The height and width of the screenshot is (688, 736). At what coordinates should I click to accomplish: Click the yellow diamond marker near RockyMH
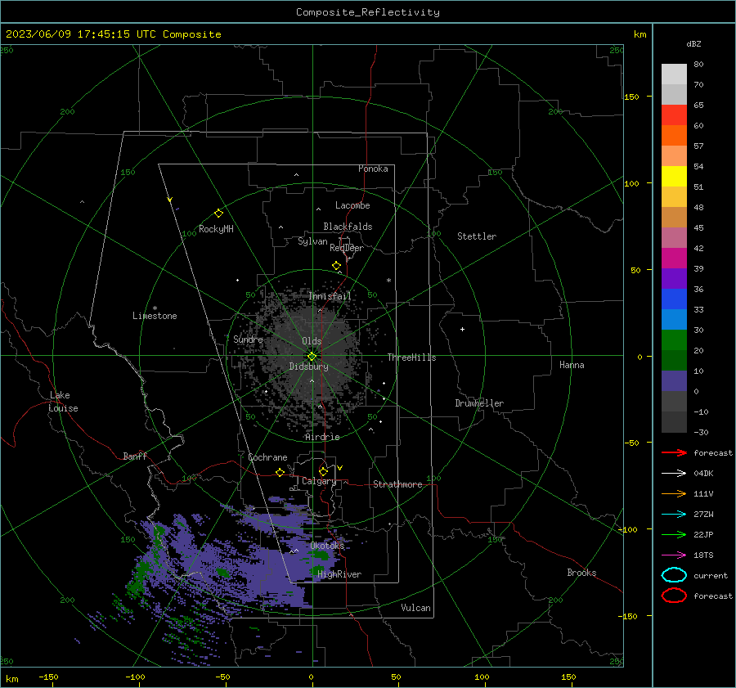218,214
